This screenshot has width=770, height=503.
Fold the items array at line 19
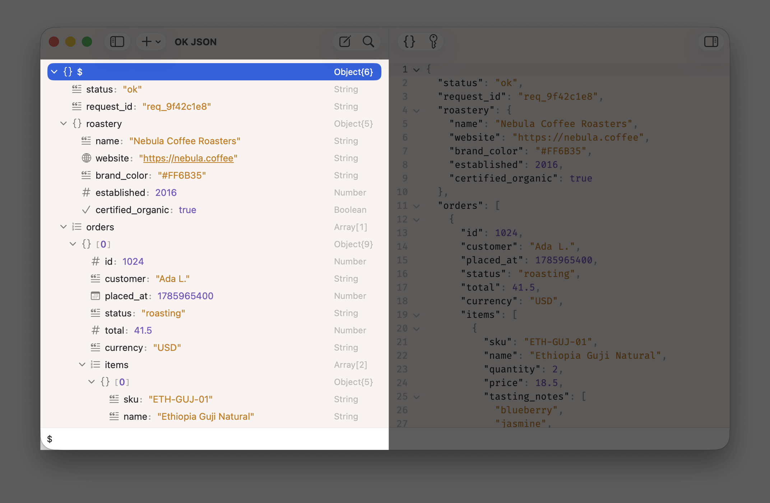417,315
